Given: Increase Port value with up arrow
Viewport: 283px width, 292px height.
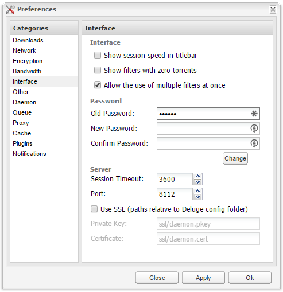Looking at the screenshot, I should pyautogui.click(x=197, y=191).
